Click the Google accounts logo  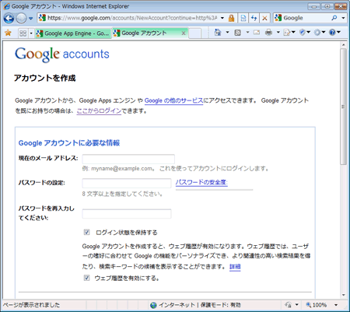click(x=62, y=54)
